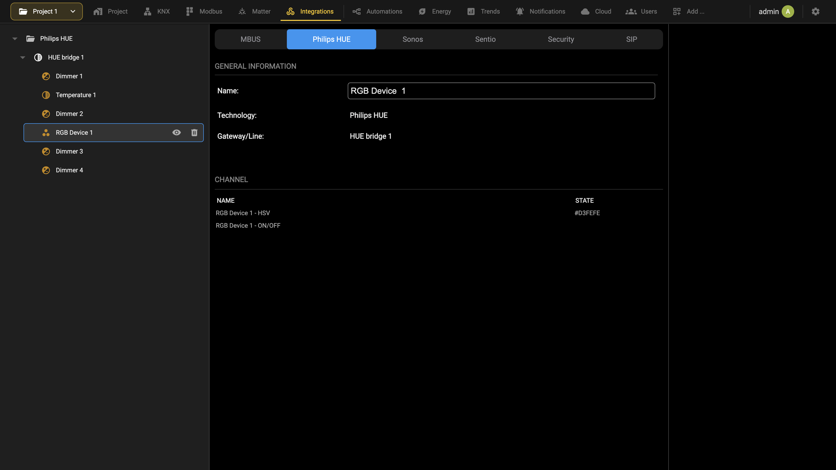
Task: Select the Philips HUE integration tab
Action: coord(331,39)
